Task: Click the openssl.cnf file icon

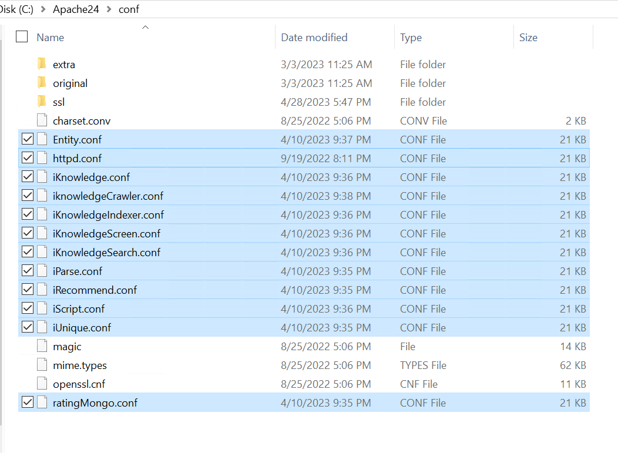Action: point(42,384)
